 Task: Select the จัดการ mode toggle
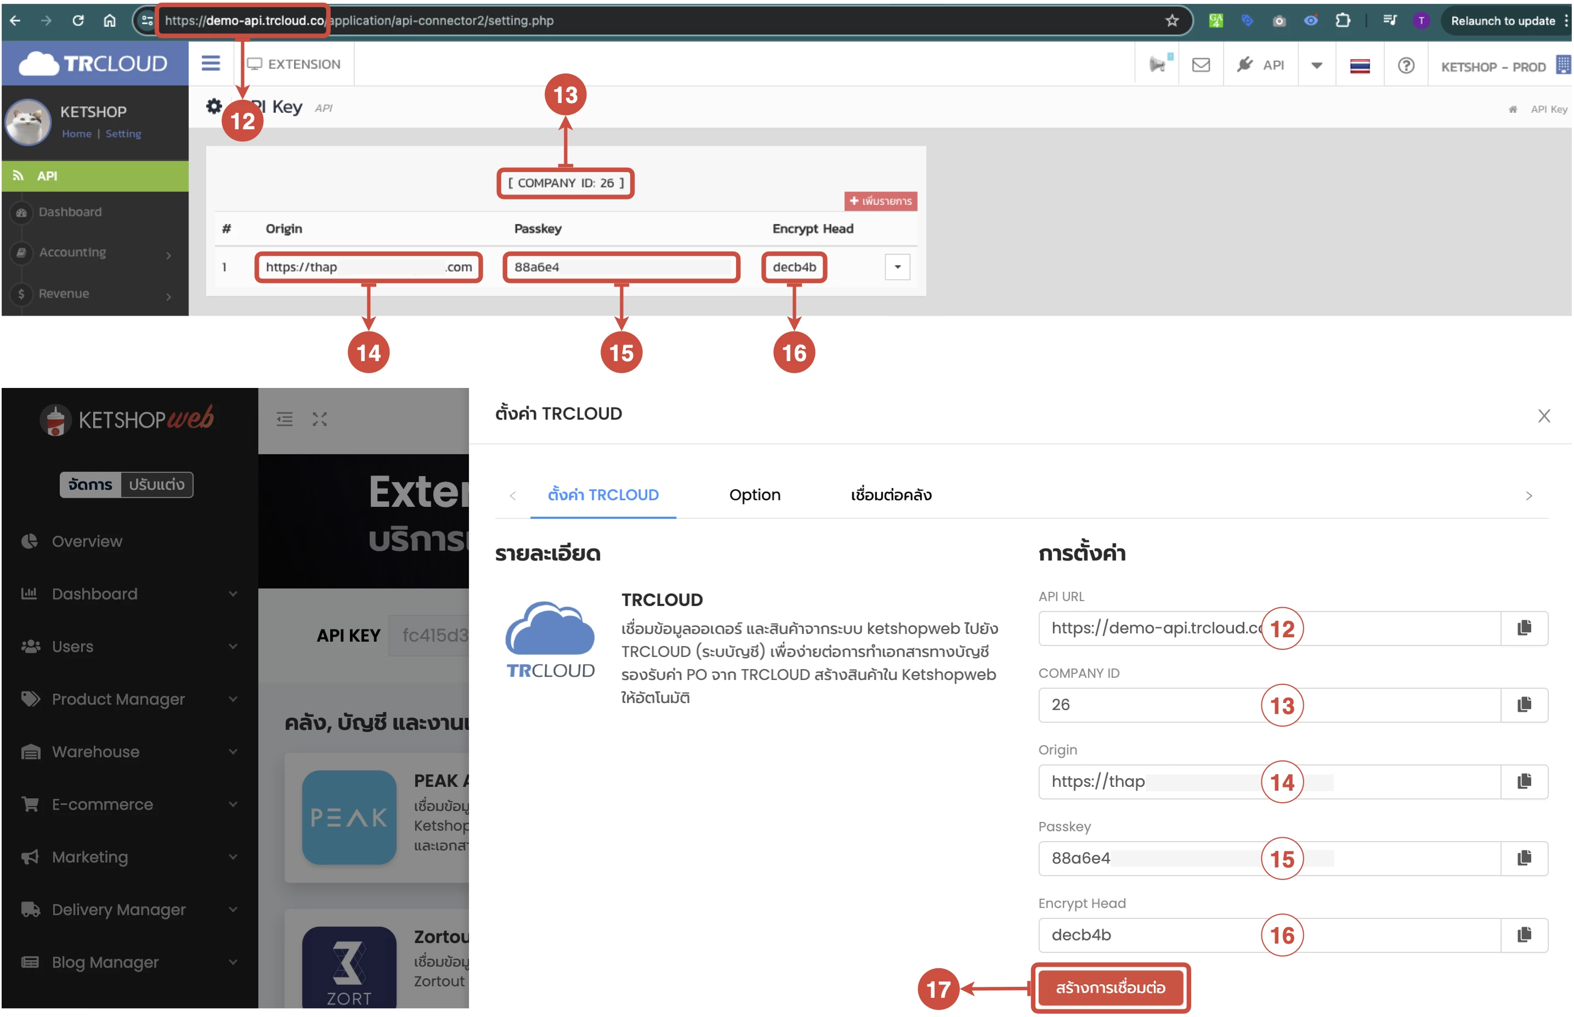[90, 485]
